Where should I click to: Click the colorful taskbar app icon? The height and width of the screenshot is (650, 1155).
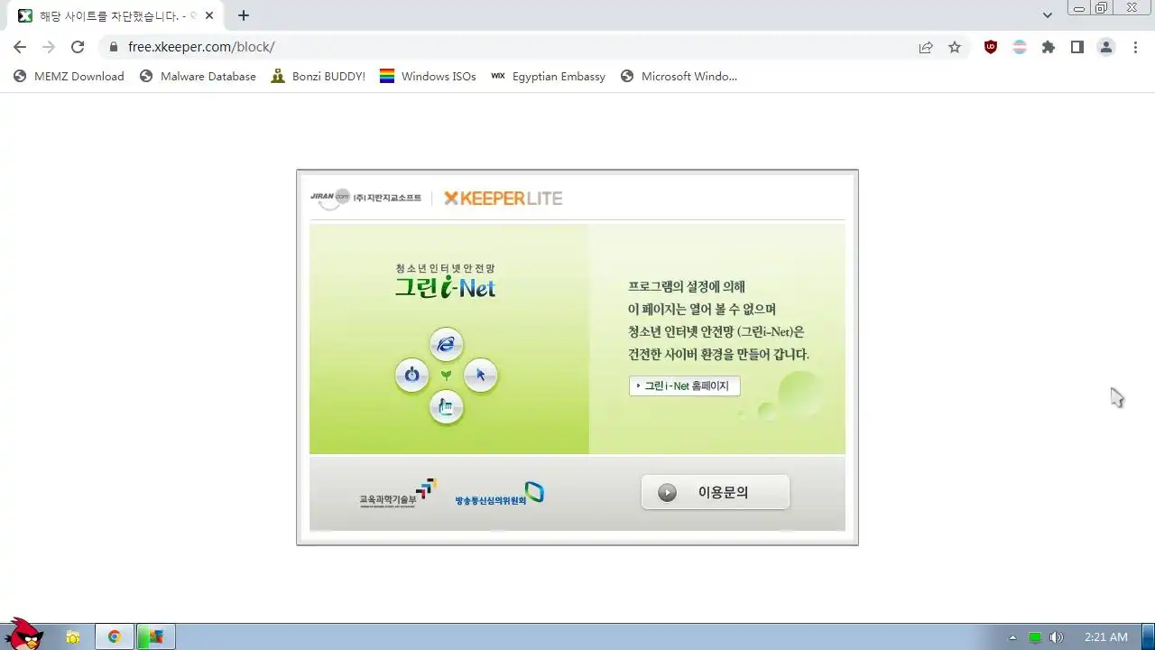[x=156, y=636]
